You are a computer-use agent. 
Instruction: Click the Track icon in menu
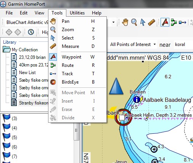[53, 74]
